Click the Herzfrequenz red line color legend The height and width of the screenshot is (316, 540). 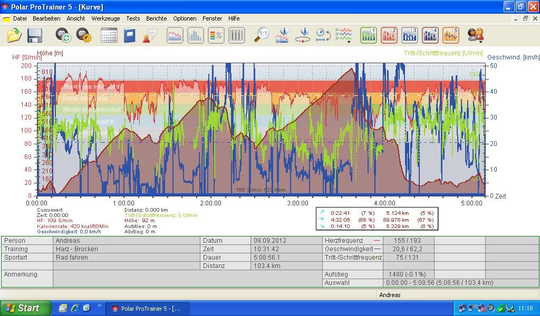click(x=377, y=241)
